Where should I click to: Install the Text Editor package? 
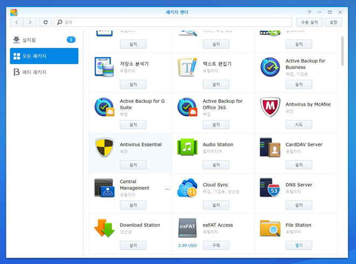[x=216, y=85]
